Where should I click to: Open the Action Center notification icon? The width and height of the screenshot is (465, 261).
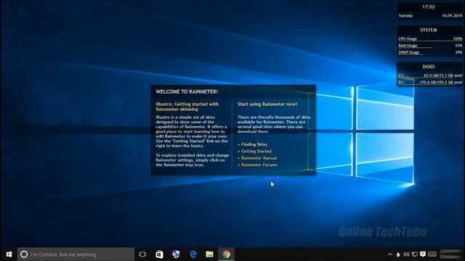coord(423,254)
